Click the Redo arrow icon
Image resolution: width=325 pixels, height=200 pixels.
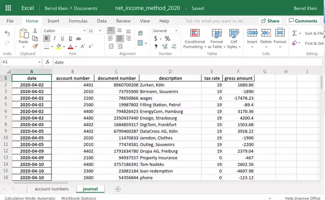pyautogui.click(x=7, y=43)
